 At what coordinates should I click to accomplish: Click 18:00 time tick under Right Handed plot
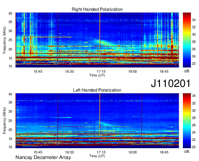click(133, 71)
